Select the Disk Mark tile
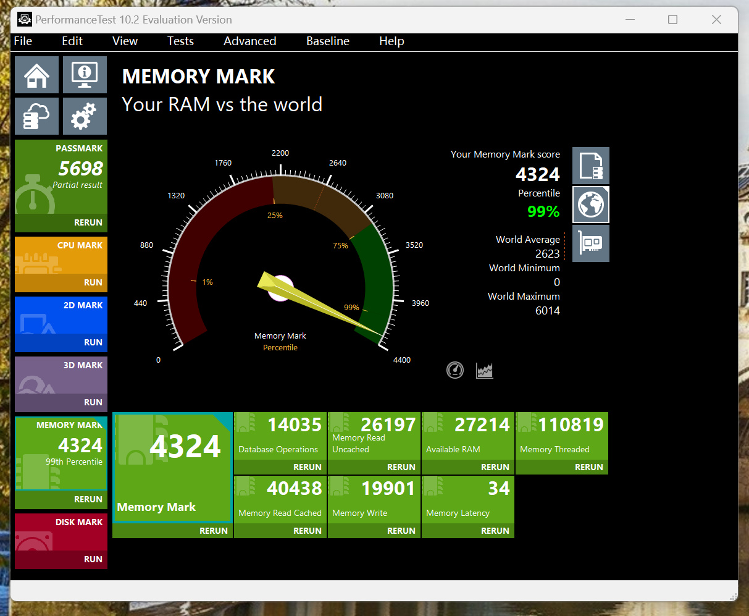 point(61,532)
